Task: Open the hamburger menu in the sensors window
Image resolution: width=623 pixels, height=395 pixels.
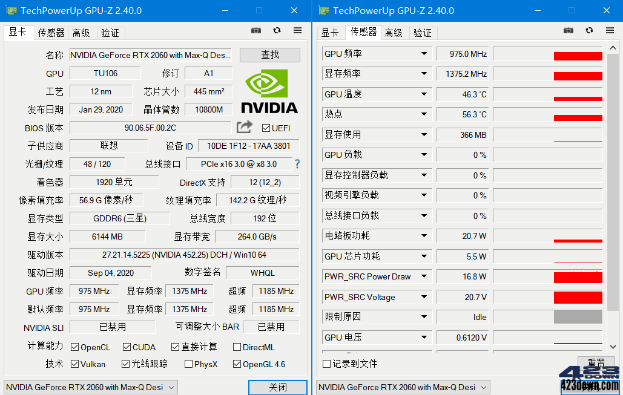Action: click(x=610, y=30)
